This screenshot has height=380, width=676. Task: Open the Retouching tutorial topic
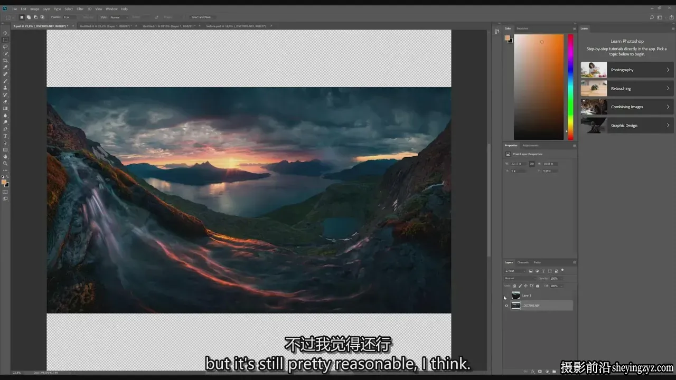point(627,88)
